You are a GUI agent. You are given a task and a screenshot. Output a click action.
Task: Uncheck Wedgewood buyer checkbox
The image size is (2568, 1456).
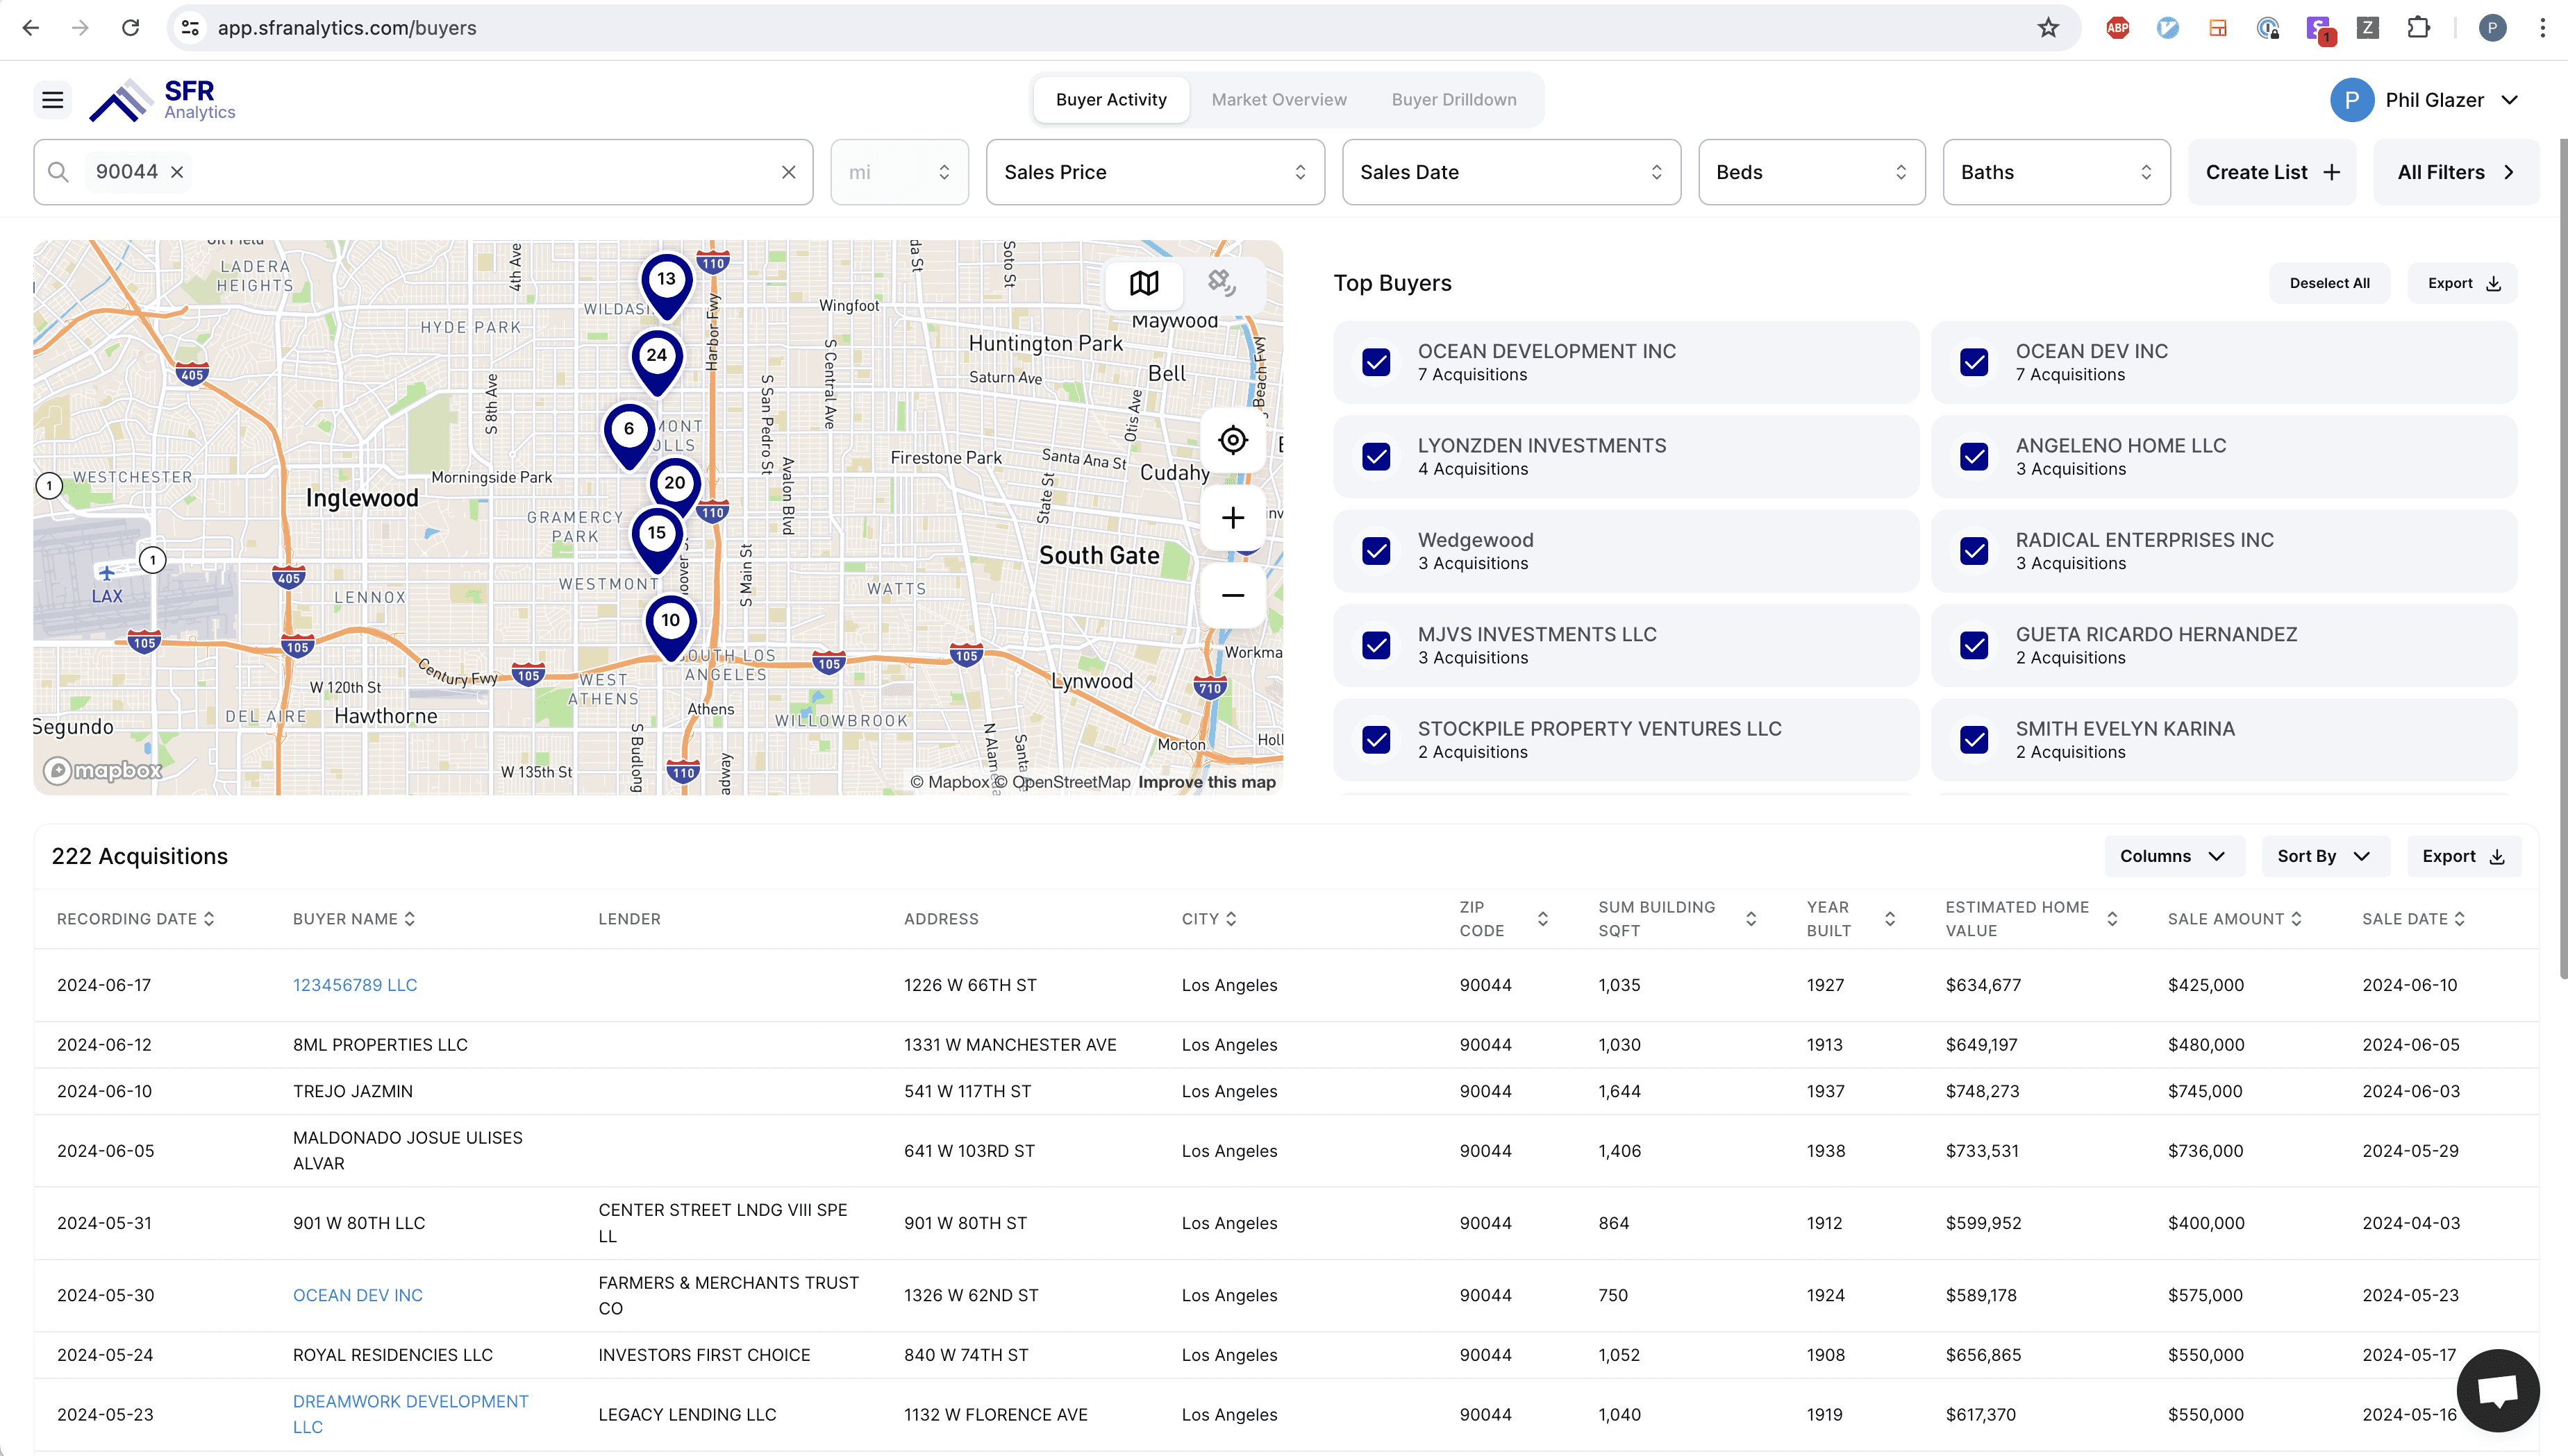(1376, 551)
